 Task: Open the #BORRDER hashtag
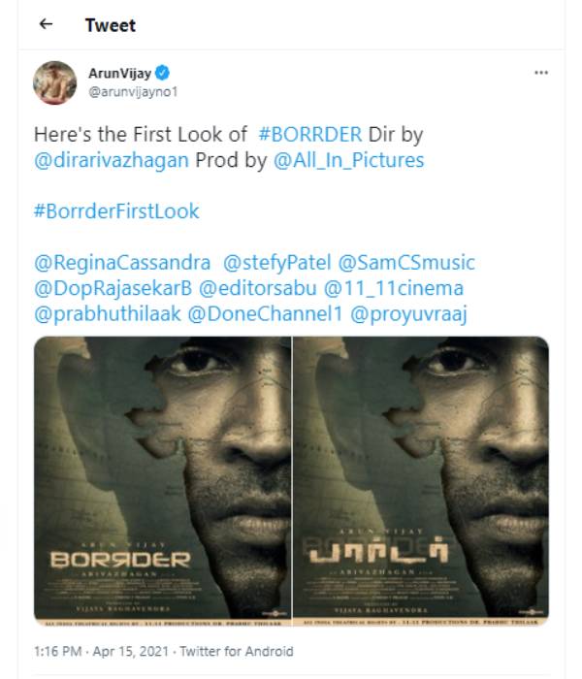tap(310, 134)
